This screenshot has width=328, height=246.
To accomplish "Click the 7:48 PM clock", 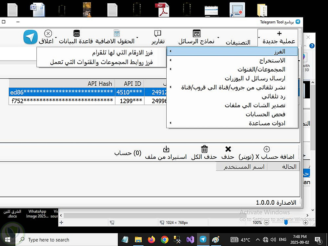I will point(299,236).
